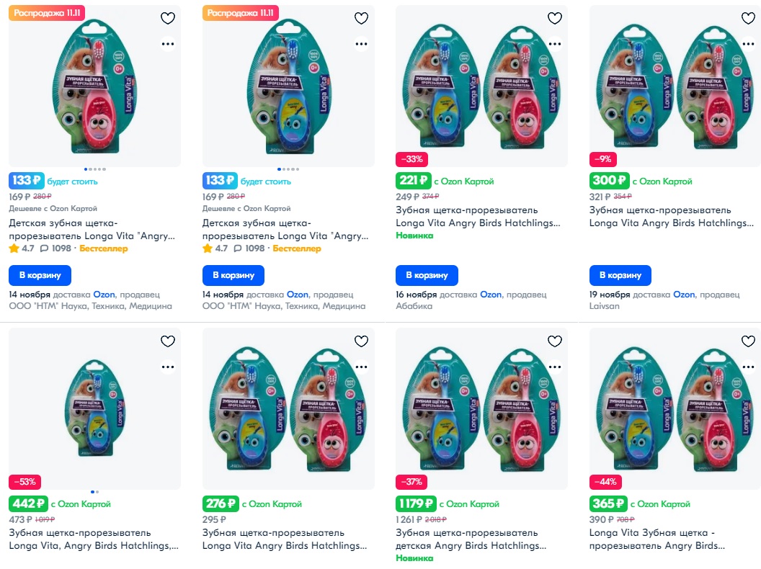Open single blue toothbrush thumbnail with -53% badge
This screenshot has width=761, height=569.
(94, 408)
